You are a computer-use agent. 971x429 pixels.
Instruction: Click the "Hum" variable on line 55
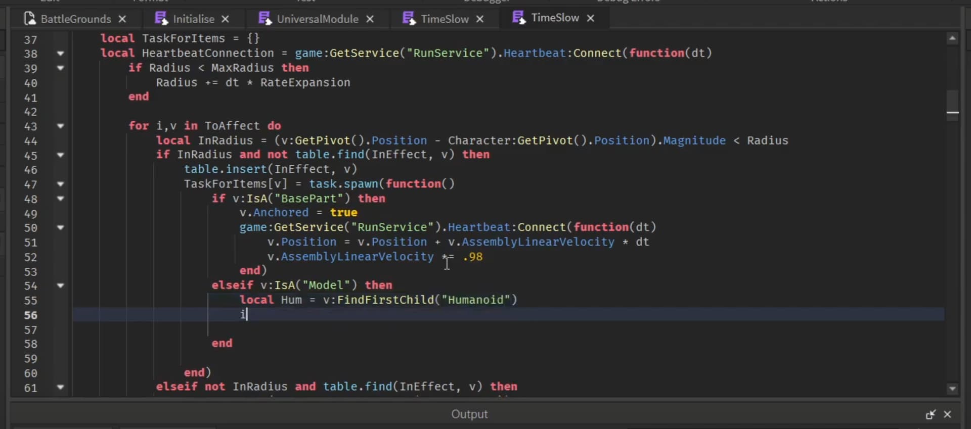tap(291, 300)
